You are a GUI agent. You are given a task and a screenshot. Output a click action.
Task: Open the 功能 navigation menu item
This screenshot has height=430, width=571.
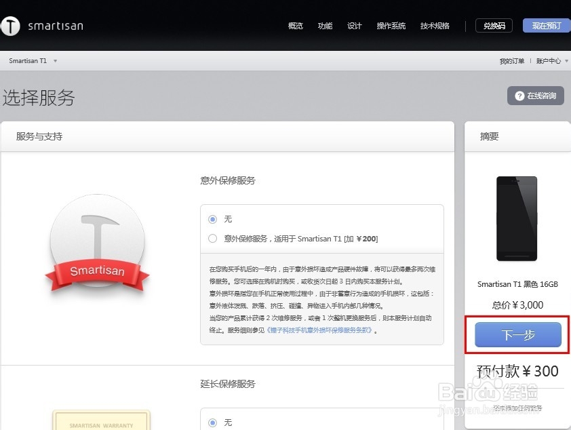coord(325,26)
